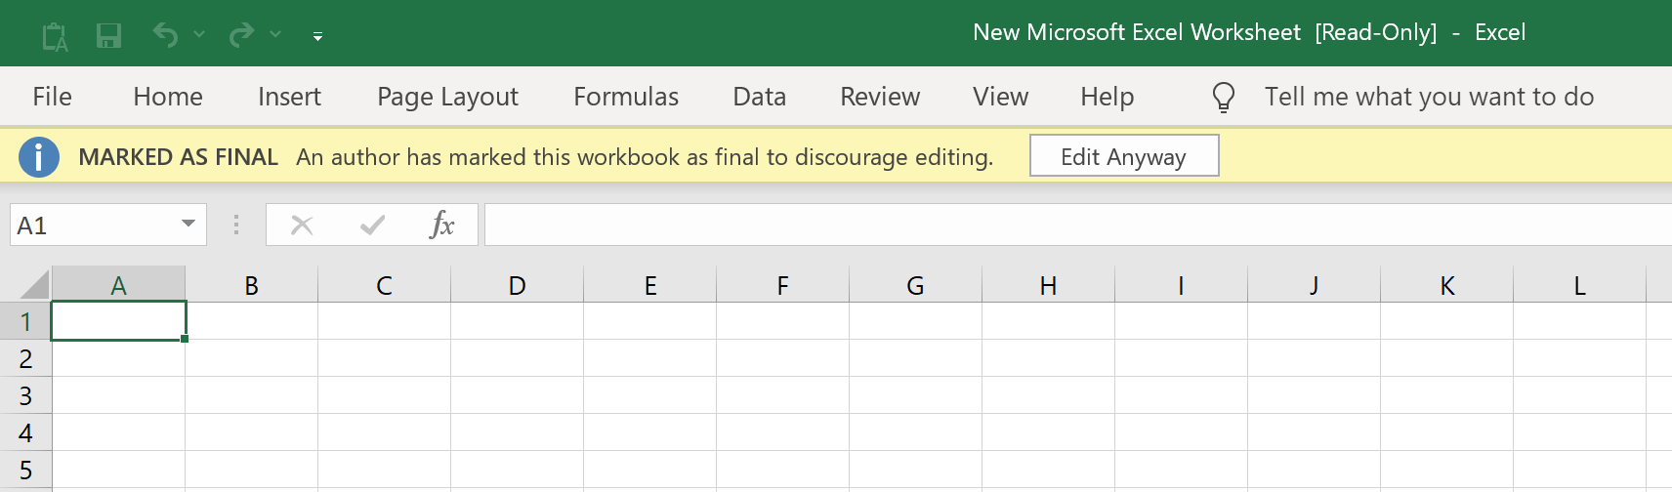Click the Edit Anyway button
The width and height of the screenshot is (1672, 492).
(x=1124, y=156)
